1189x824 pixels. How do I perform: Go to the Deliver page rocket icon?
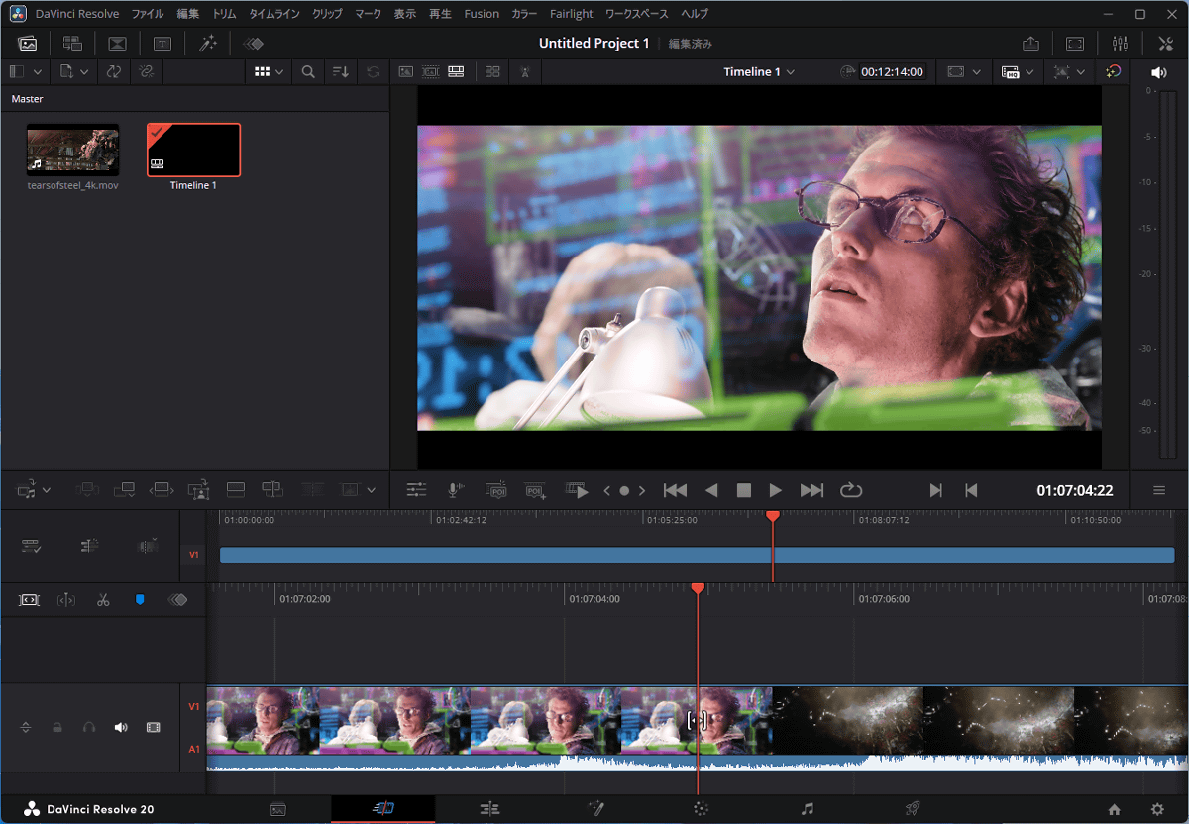[912, 809]
